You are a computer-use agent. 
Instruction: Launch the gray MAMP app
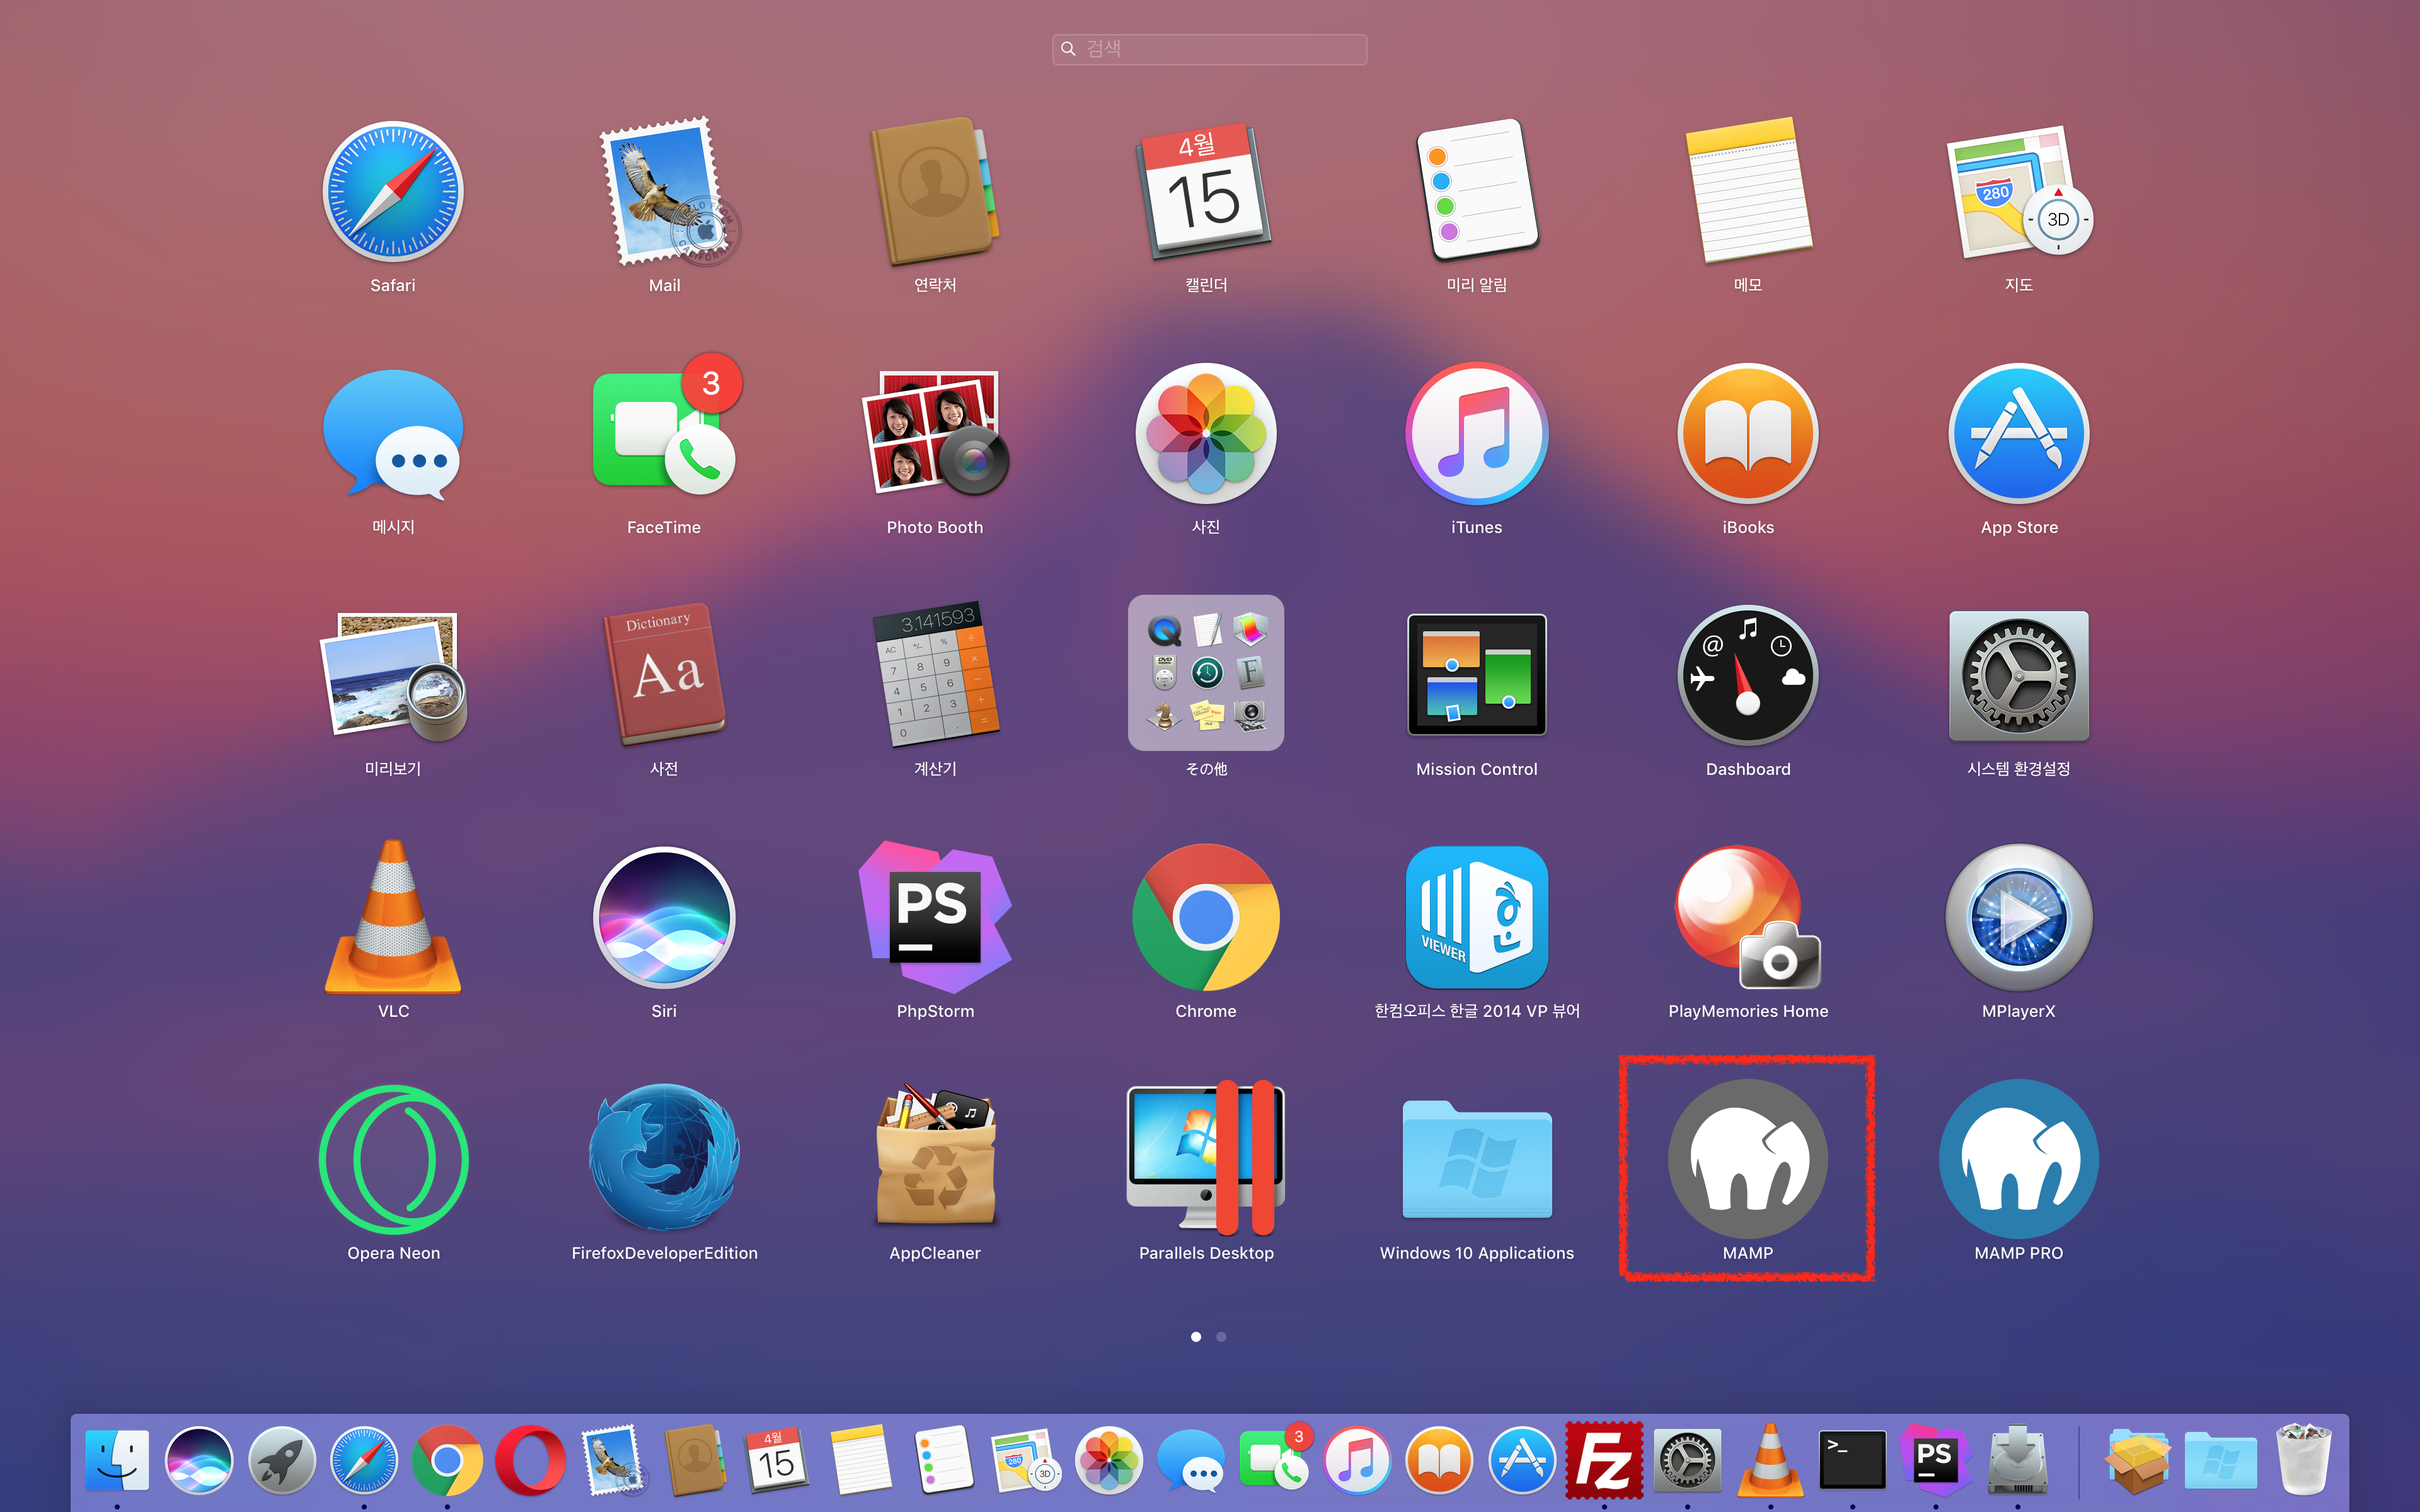(x=1748, y=1160)
